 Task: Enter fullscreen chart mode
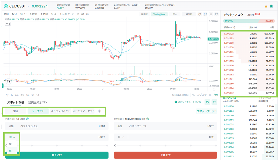click(x=205, y=14)
